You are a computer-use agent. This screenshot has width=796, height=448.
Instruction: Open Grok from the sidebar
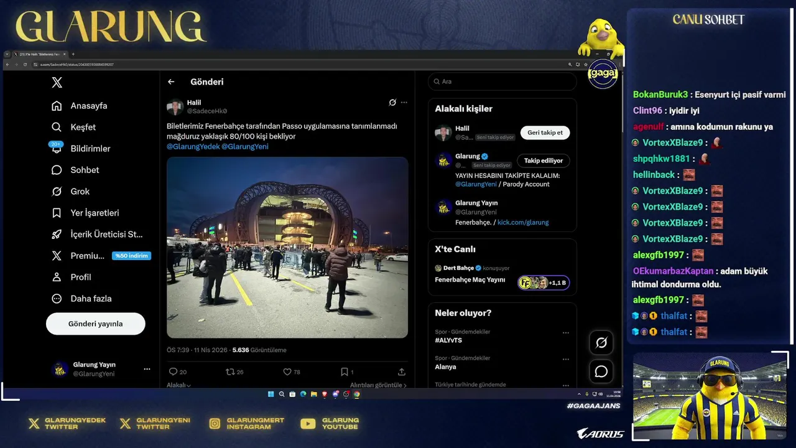(71, 192)
